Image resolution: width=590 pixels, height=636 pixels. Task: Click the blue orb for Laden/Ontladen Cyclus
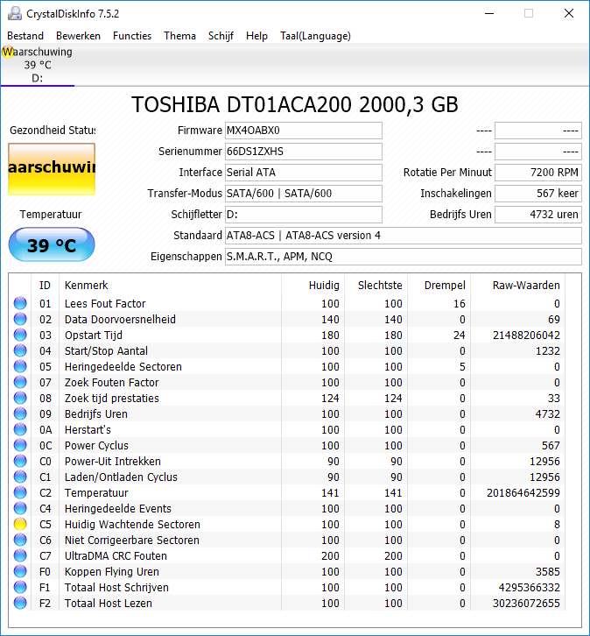coord(20,477)
